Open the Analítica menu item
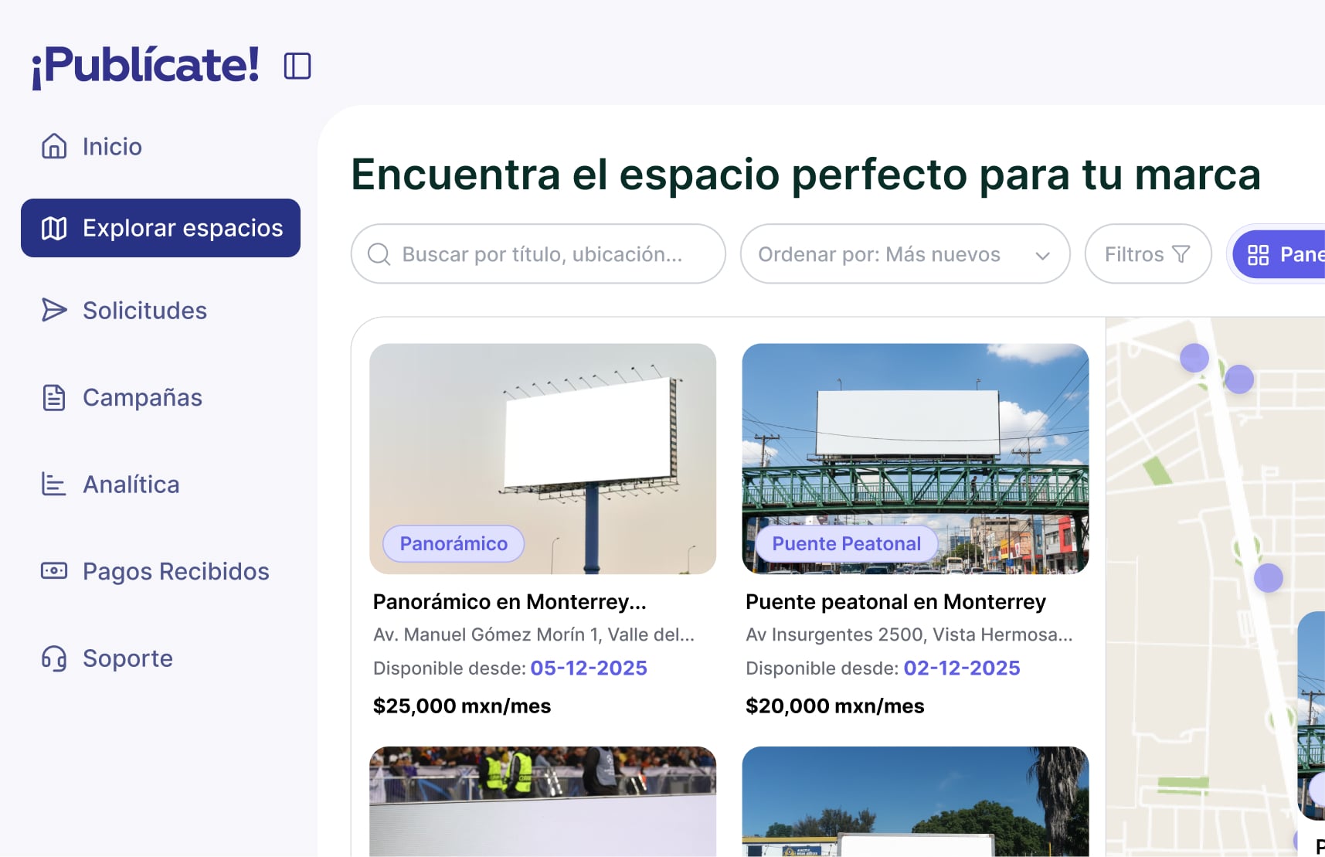The image size is (1325, 857). [131, 484]
